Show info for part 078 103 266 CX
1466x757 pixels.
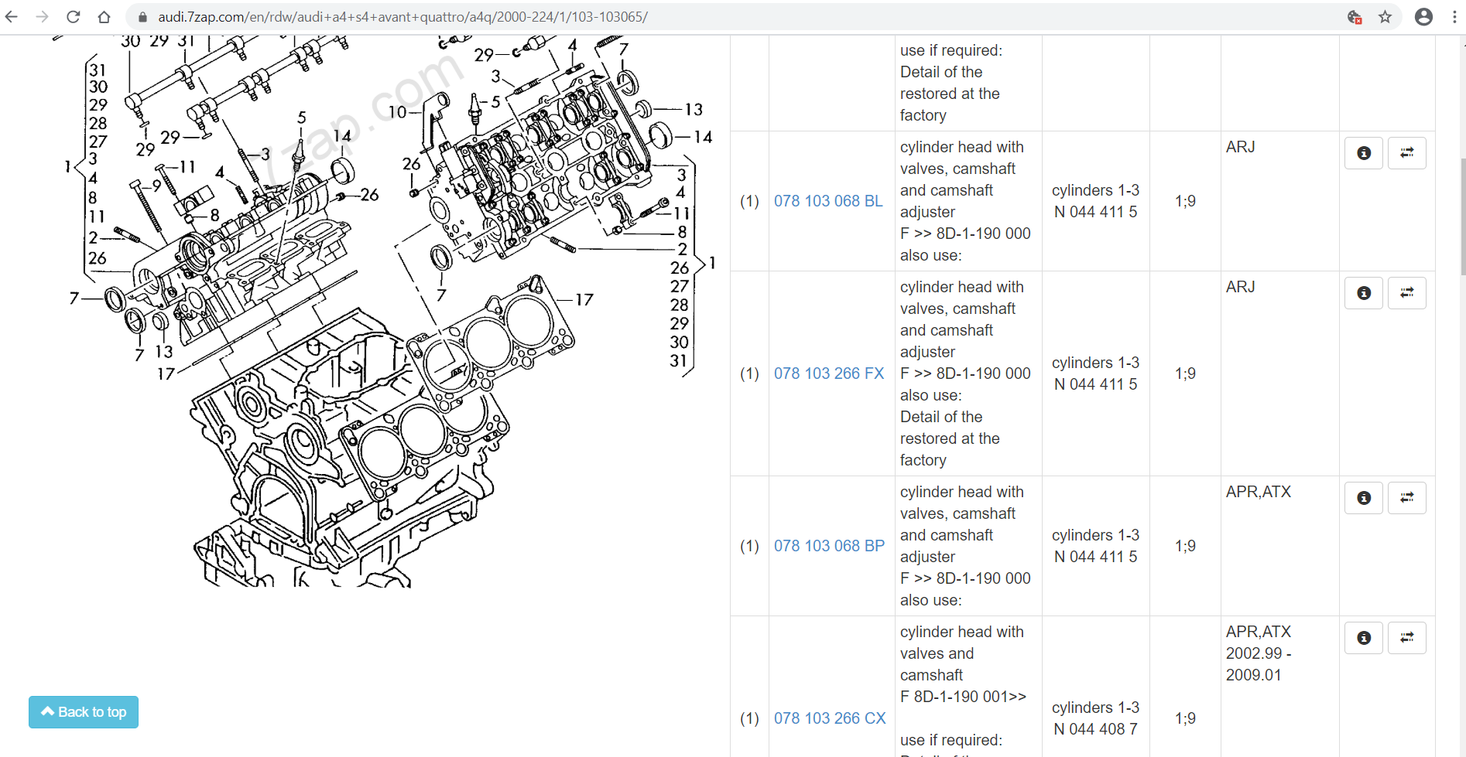click(1364, 638)
